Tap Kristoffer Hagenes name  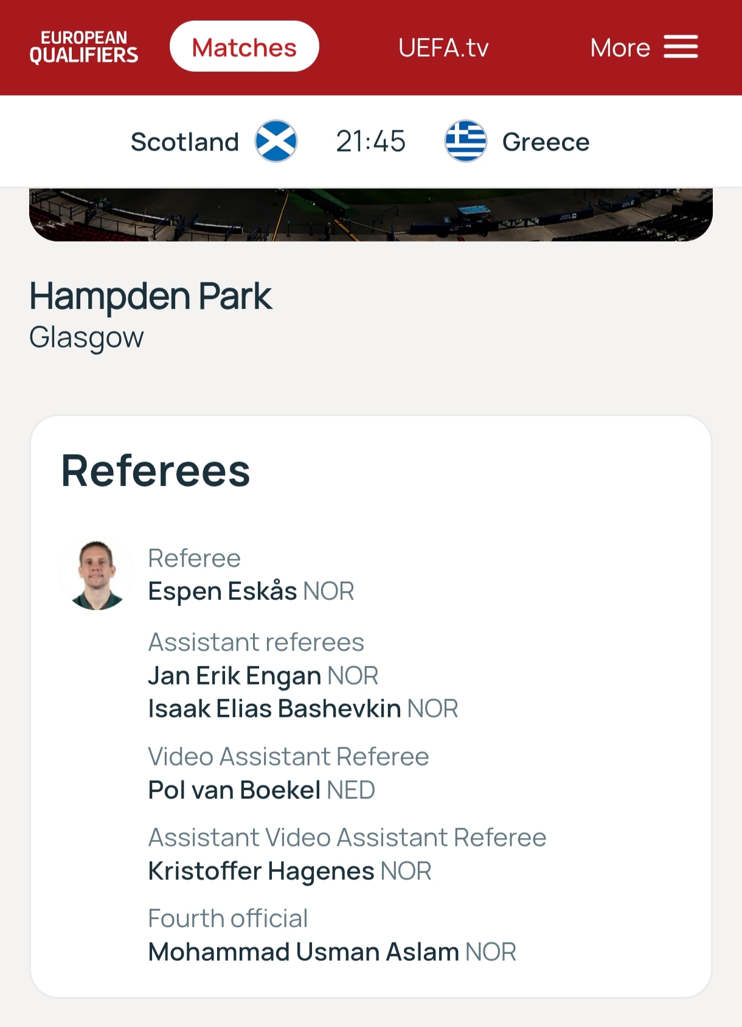[x=261, y=871]
